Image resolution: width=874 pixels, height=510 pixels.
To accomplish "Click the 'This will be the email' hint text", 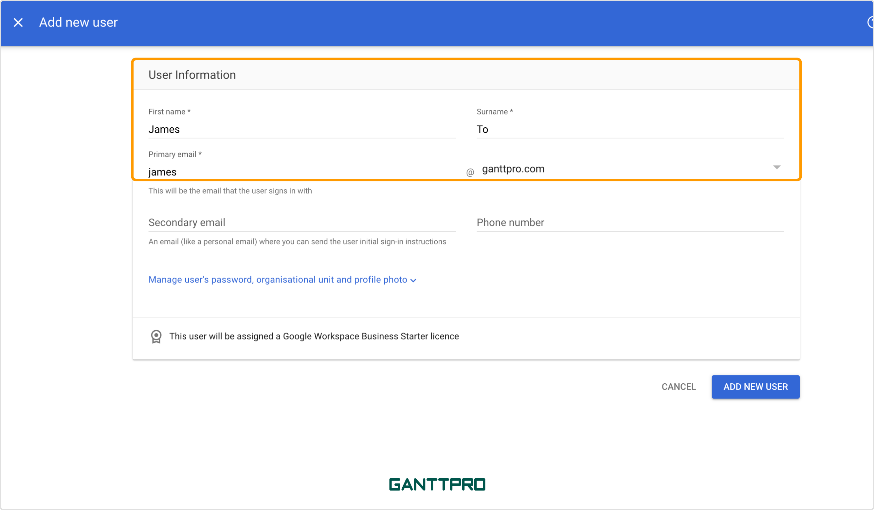I will coord(230,191).
